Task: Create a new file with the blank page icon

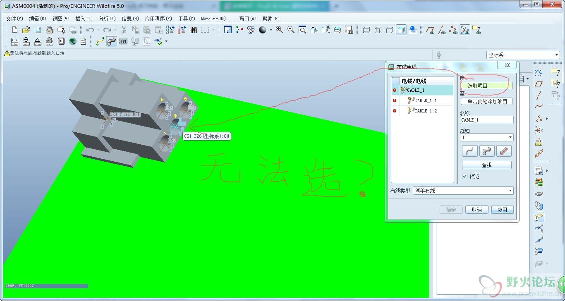Action: click(15, 30)
